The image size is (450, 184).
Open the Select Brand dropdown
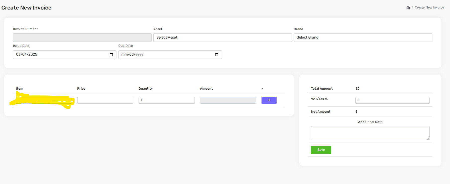(x=363, y=38)
